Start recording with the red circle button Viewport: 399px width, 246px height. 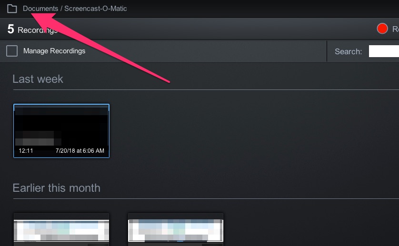pyautogui.click(x=382, y=29)
